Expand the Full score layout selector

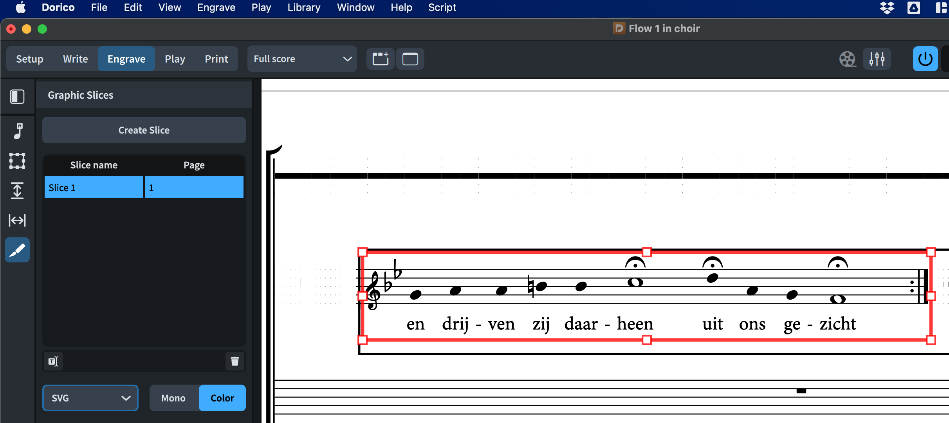tap(302, 59)
